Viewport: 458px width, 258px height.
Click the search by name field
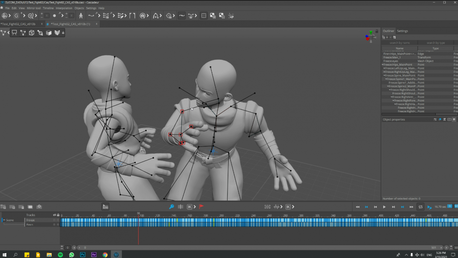(399, 43)
